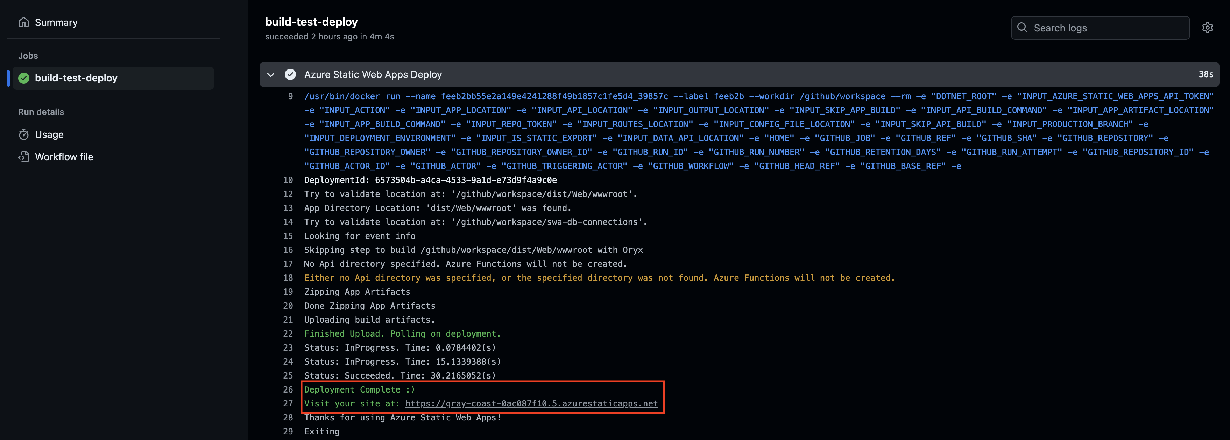1230x440 pixels.
Task: Open the log settings gear menu
Action: point(1208,28)
